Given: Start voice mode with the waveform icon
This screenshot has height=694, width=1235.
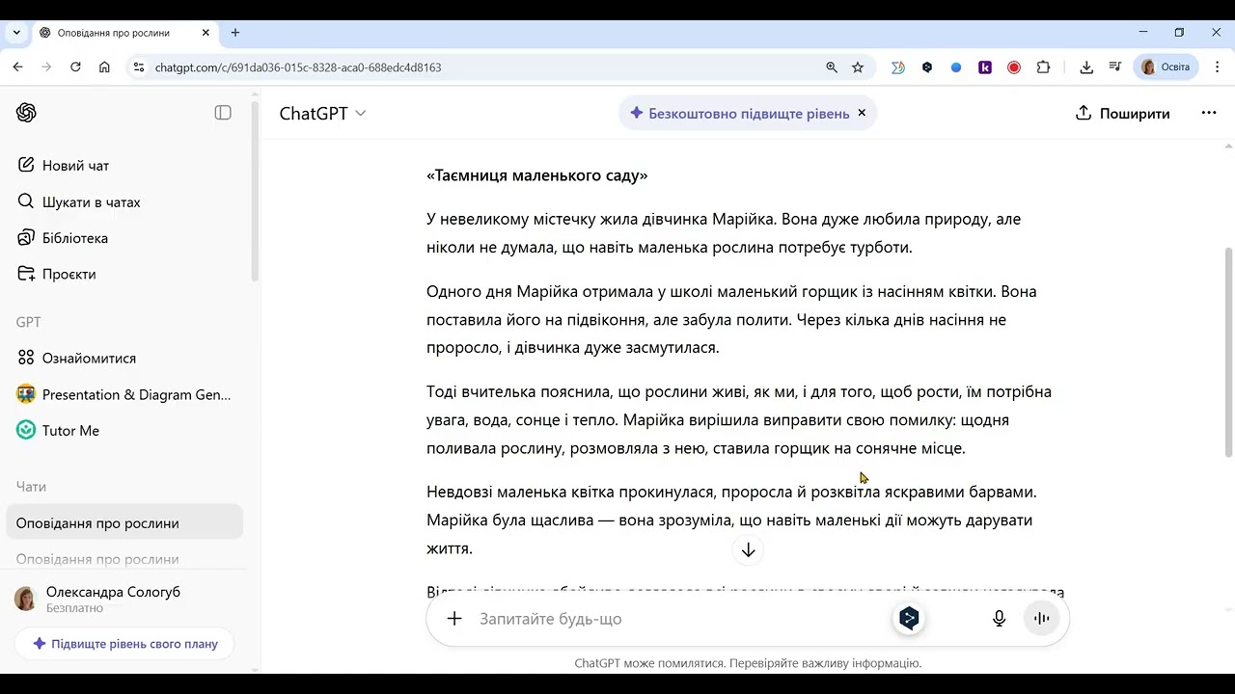Looking at the screenshot, I should click(x=1041, y=619).
